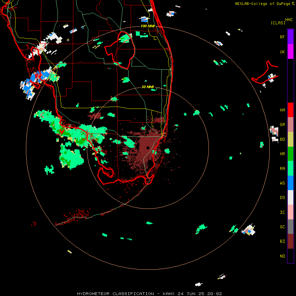Select the GR graupel legend color

[x=290, y=125]
